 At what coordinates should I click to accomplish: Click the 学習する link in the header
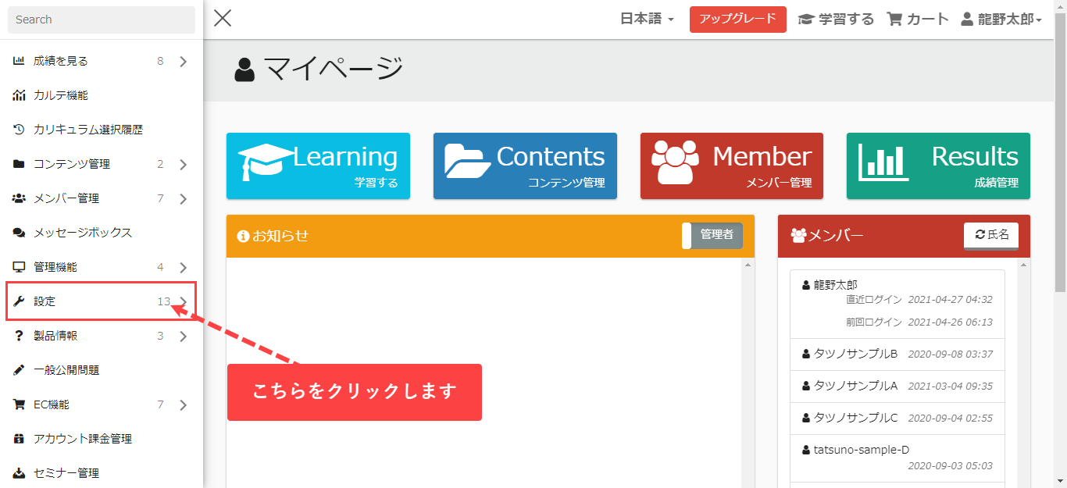pos(836,20)
